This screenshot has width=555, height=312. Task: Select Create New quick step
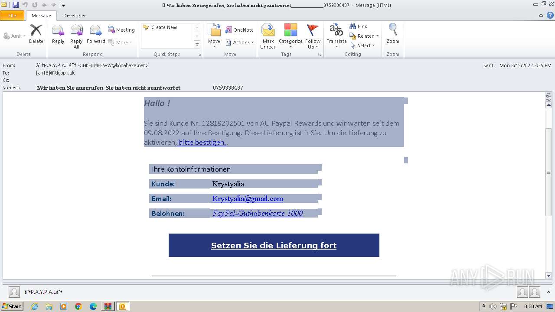164,27
